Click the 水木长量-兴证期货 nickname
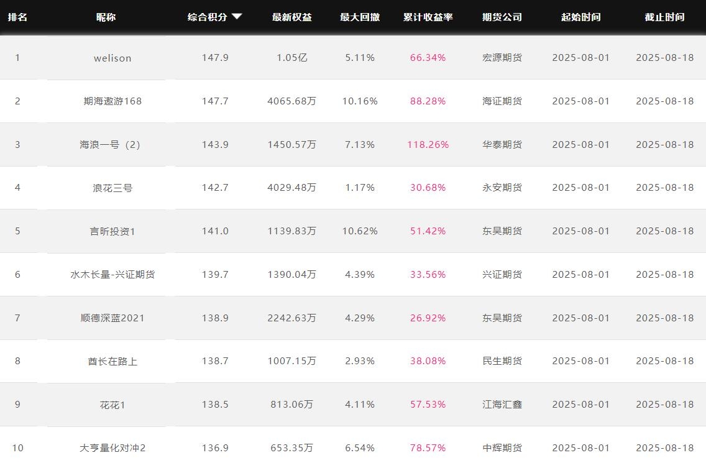The width and height of the screenshot is (706, 468). click(112, 275)
